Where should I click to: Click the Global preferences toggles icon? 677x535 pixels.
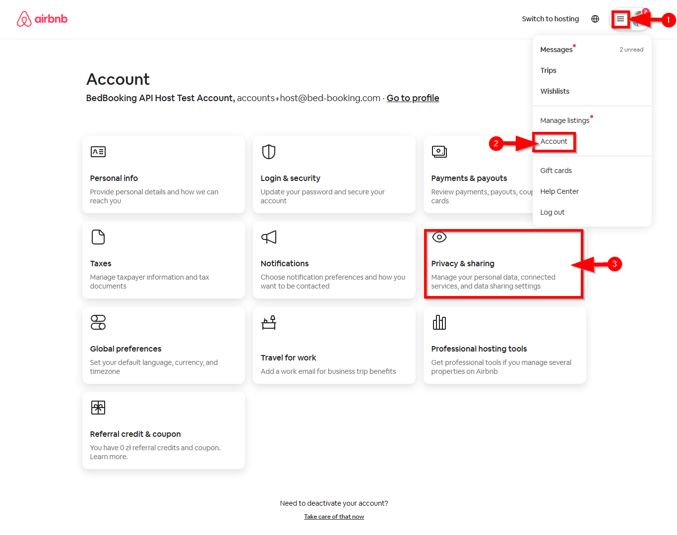[x=98, y=322]
